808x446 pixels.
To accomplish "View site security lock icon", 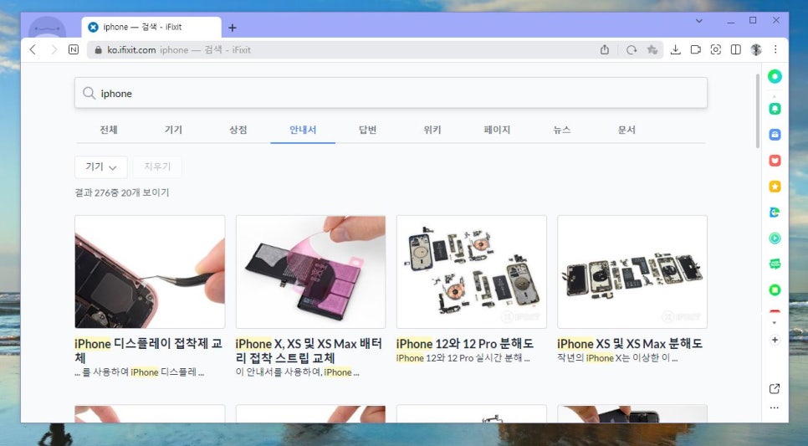I will pos(98,50).
